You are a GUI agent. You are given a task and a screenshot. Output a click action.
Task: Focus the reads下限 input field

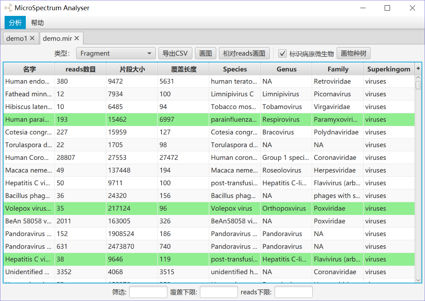(293, 292)
